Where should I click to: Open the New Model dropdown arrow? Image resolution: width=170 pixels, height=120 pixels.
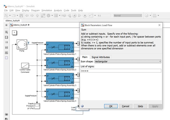click(x=10, y=16)
